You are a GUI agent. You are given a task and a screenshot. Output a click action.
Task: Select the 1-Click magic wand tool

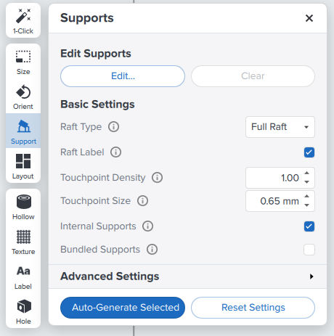(23, 21)
